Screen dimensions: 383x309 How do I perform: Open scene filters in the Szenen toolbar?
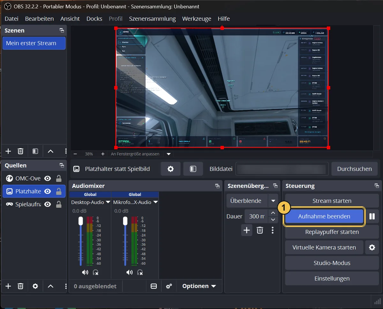(x=35, y=151)
